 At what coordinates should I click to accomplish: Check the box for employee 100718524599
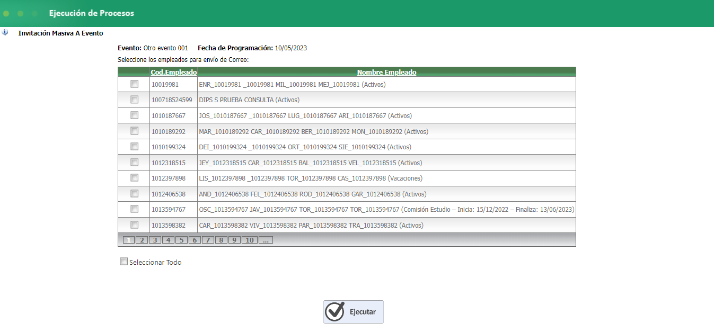coord(135,99)
